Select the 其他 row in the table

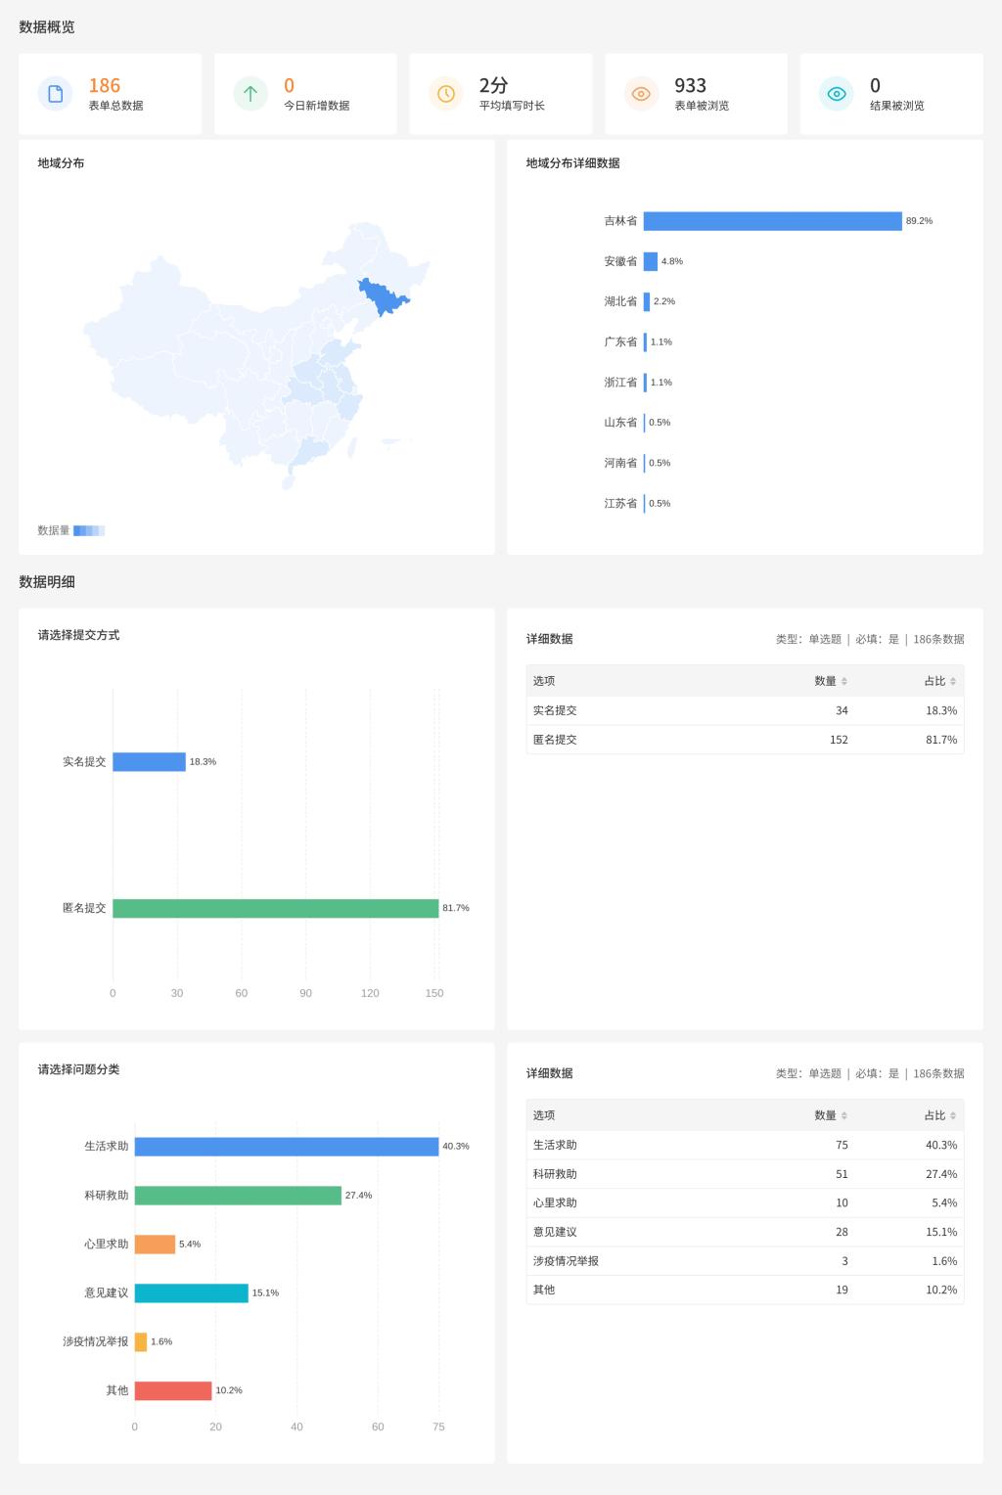(x=745, y=1290)
